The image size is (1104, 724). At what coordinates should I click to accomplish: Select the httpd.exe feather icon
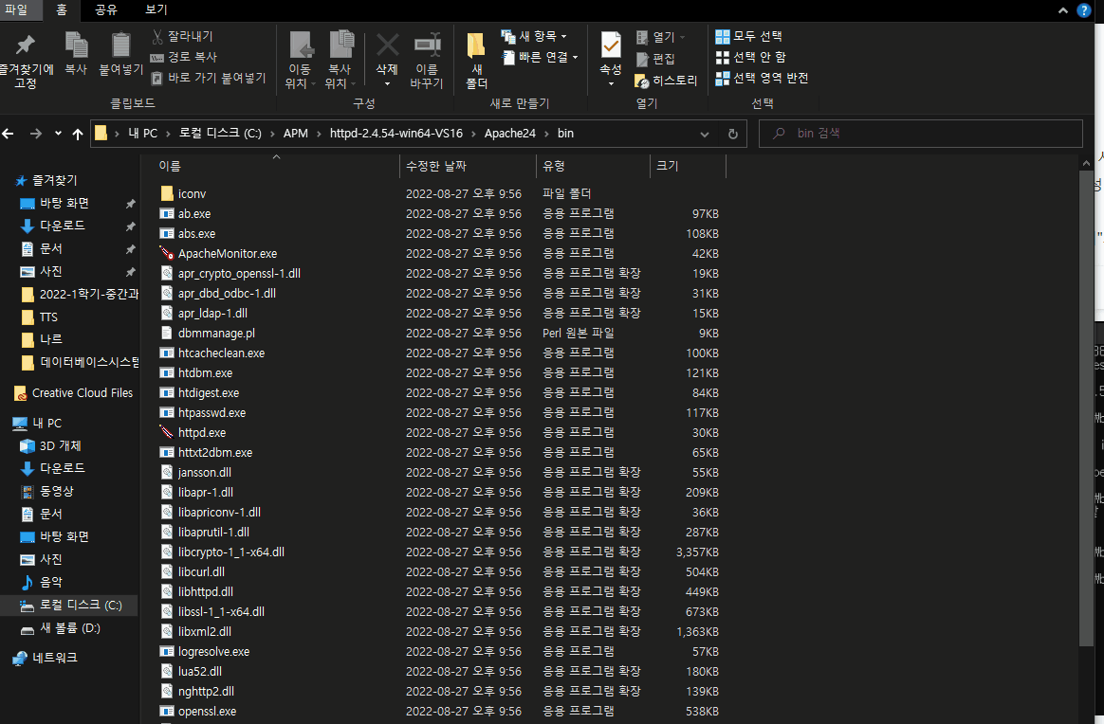167,432
